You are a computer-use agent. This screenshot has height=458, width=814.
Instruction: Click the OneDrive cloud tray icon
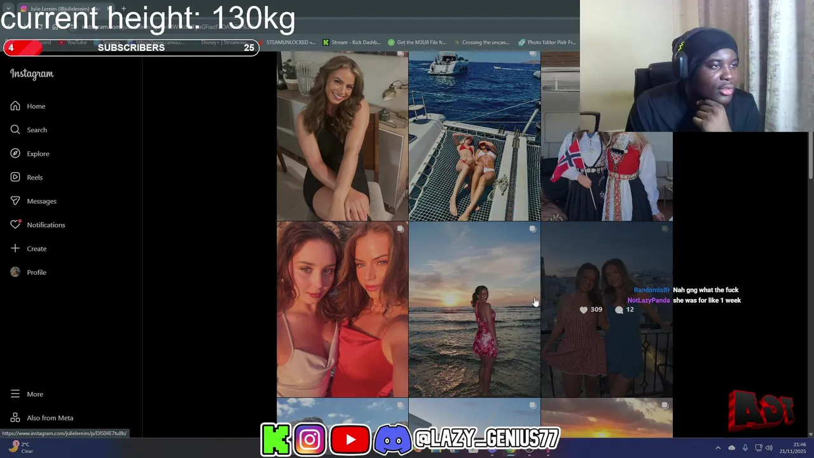pos(731,448)
